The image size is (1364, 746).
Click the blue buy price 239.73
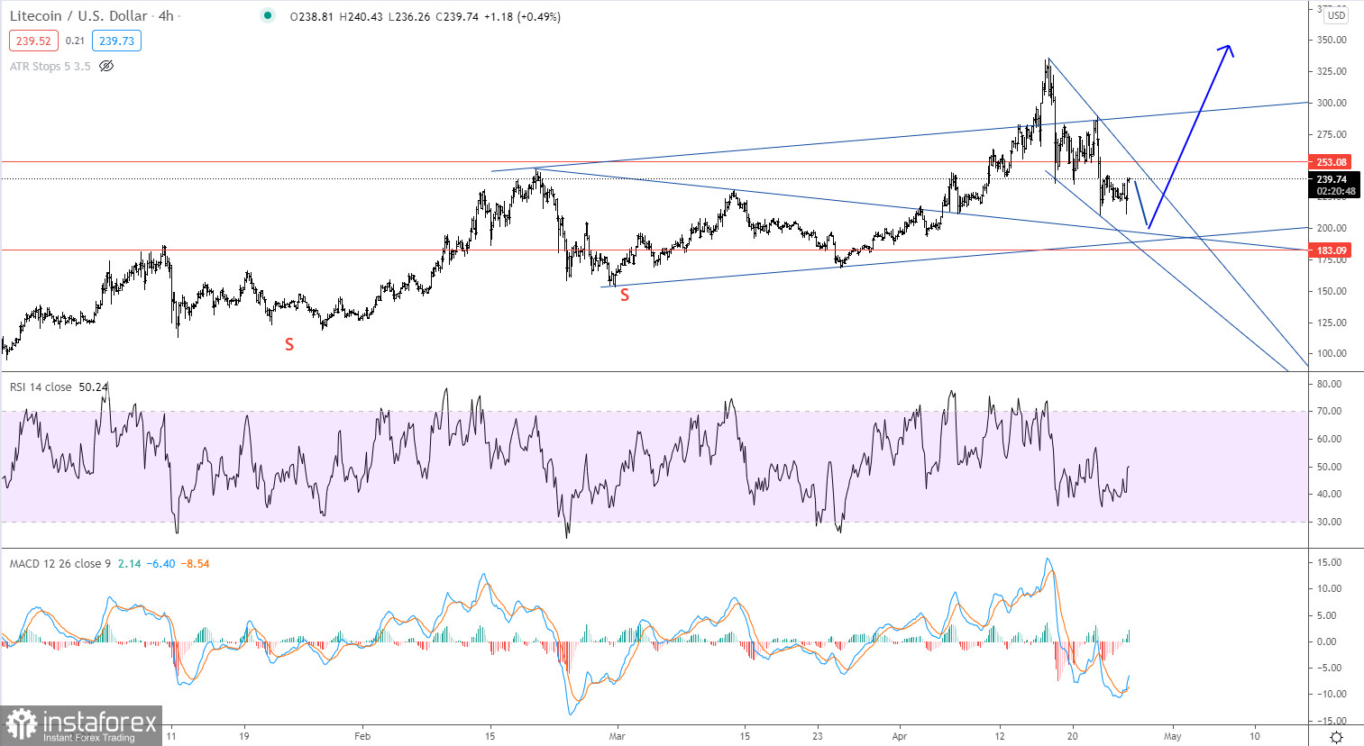tap(116, 41)
